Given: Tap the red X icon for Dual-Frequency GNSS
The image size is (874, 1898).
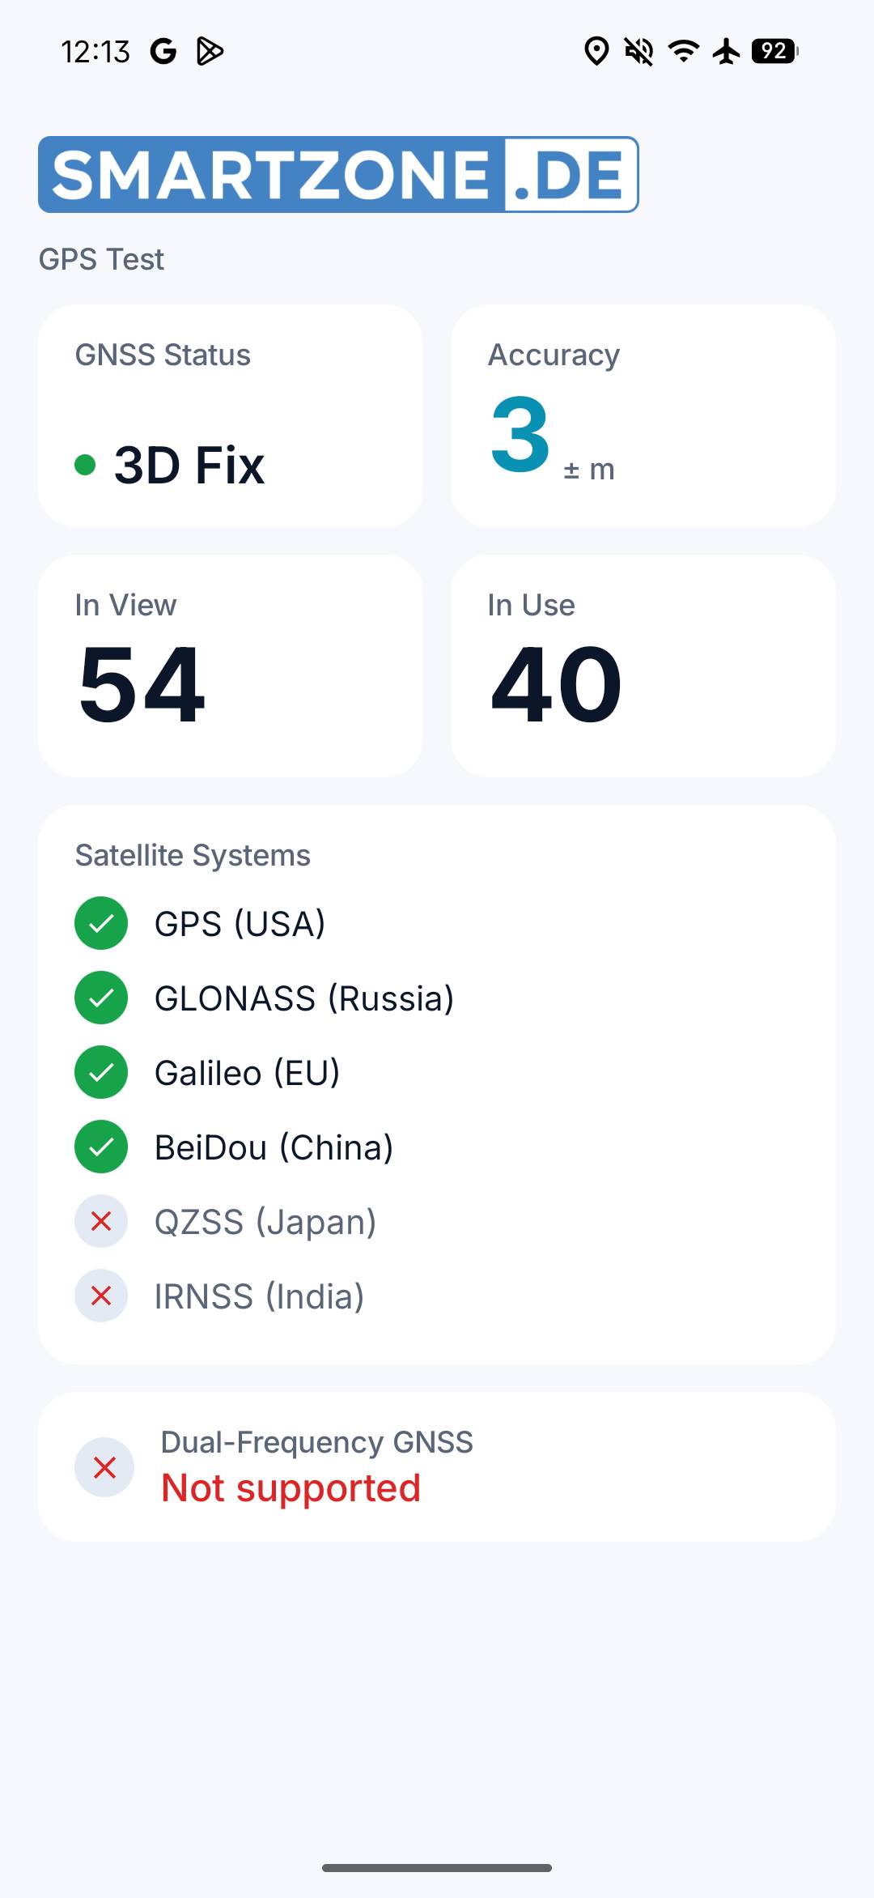Looking at the screenshot, I should (x=104, y=1467).
